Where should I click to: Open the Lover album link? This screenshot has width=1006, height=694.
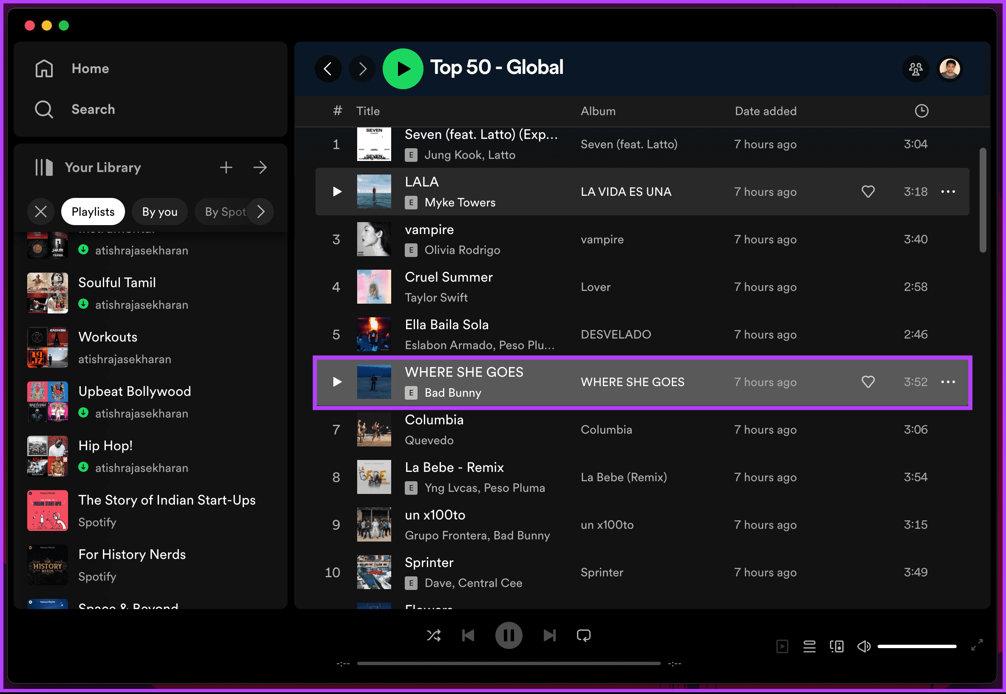click(596, 287)
